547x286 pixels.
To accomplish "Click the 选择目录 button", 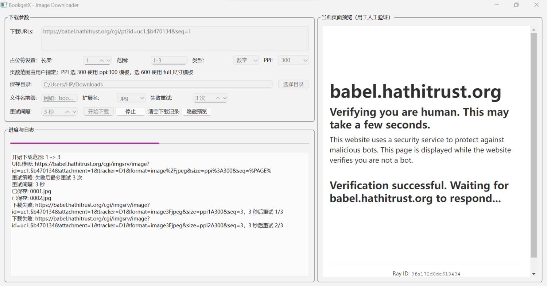I will (x=293, y=84).
